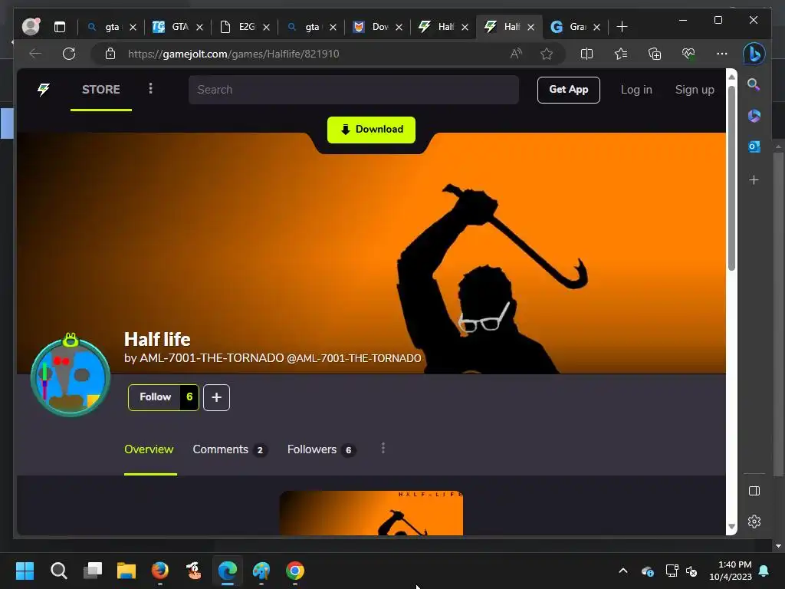
Task: Add a sidebar app with plus
Action: pos(754,179)
